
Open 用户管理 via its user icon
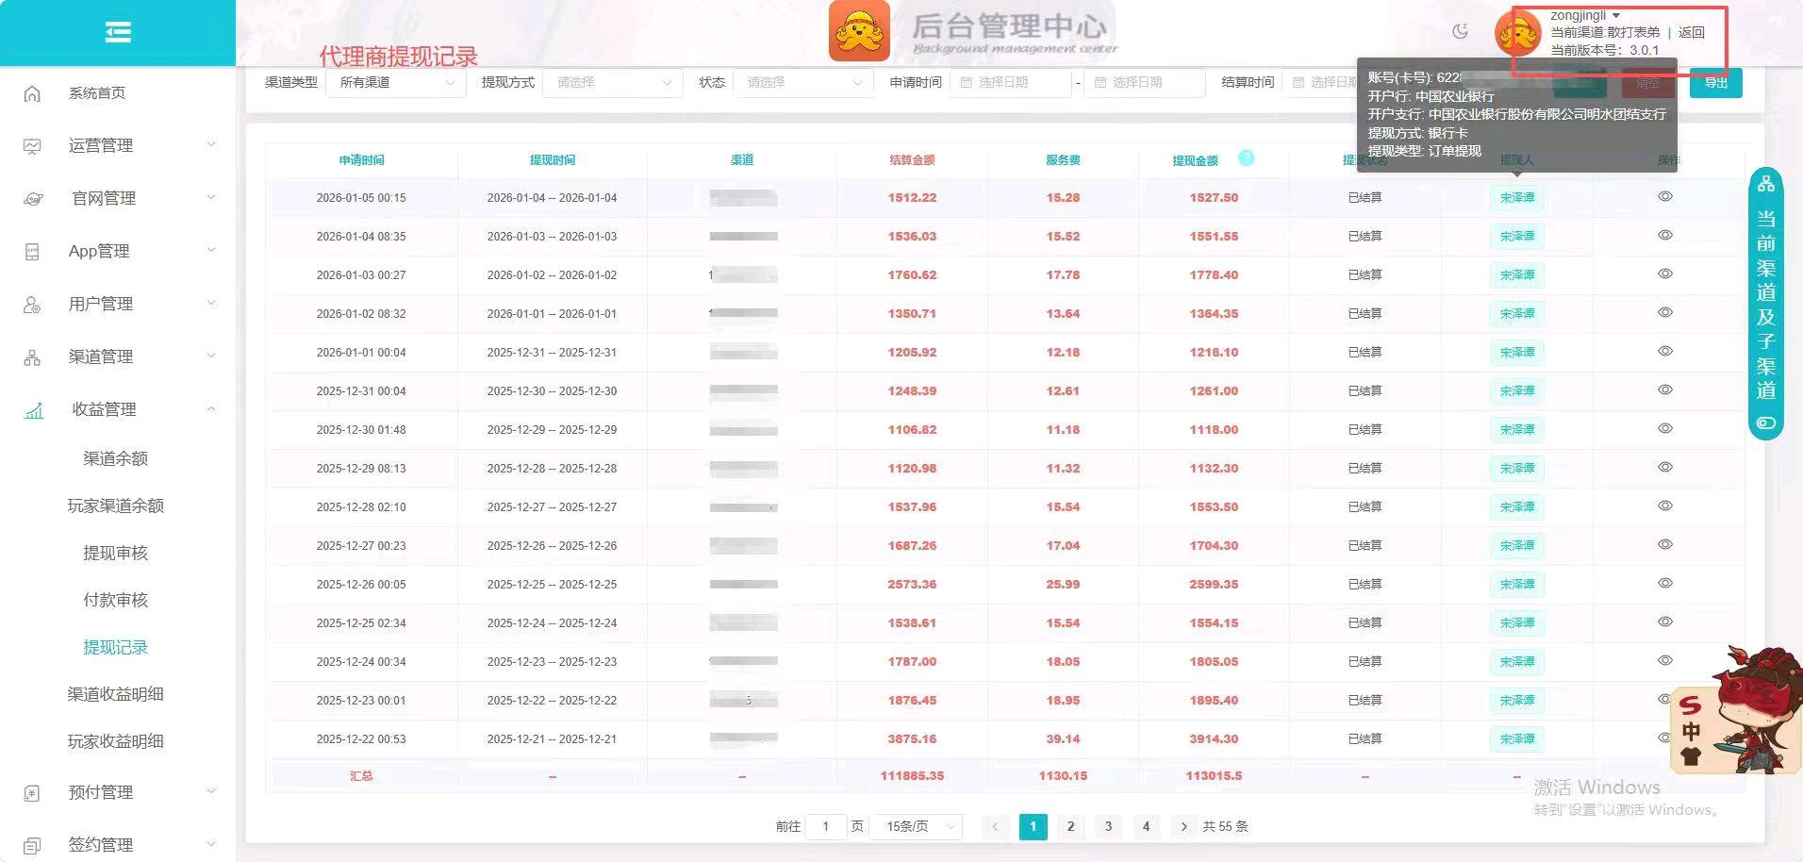(x=32, y=304)
